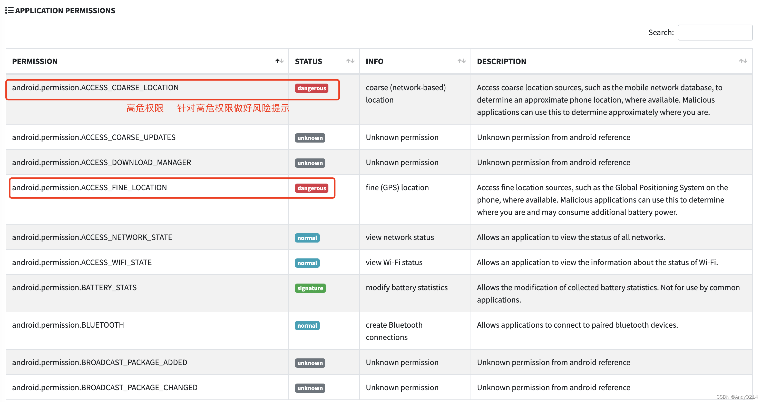Sort by Description column arrow icon

tap(743, 61)
